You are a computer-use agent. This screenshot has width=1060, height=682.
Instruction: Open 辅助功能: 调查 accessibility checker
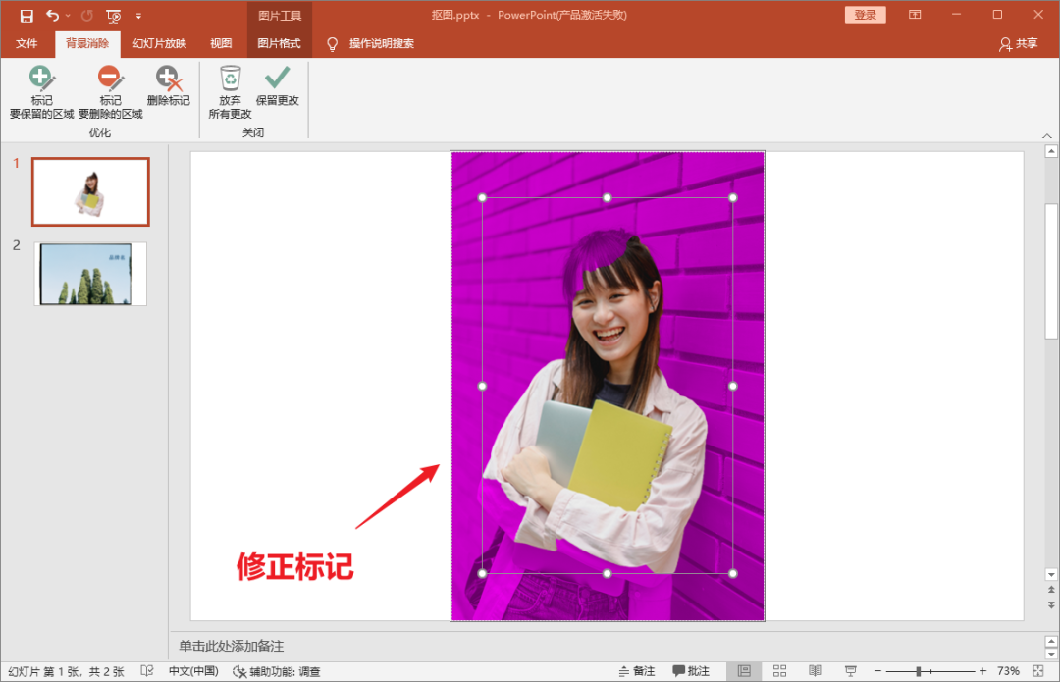click(277, 671)
